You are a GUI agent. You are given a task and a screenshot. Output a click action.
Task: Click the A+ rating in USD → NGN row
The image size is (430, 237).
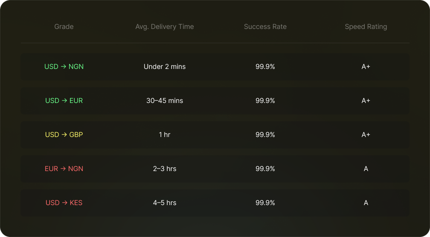coord(366,66)
